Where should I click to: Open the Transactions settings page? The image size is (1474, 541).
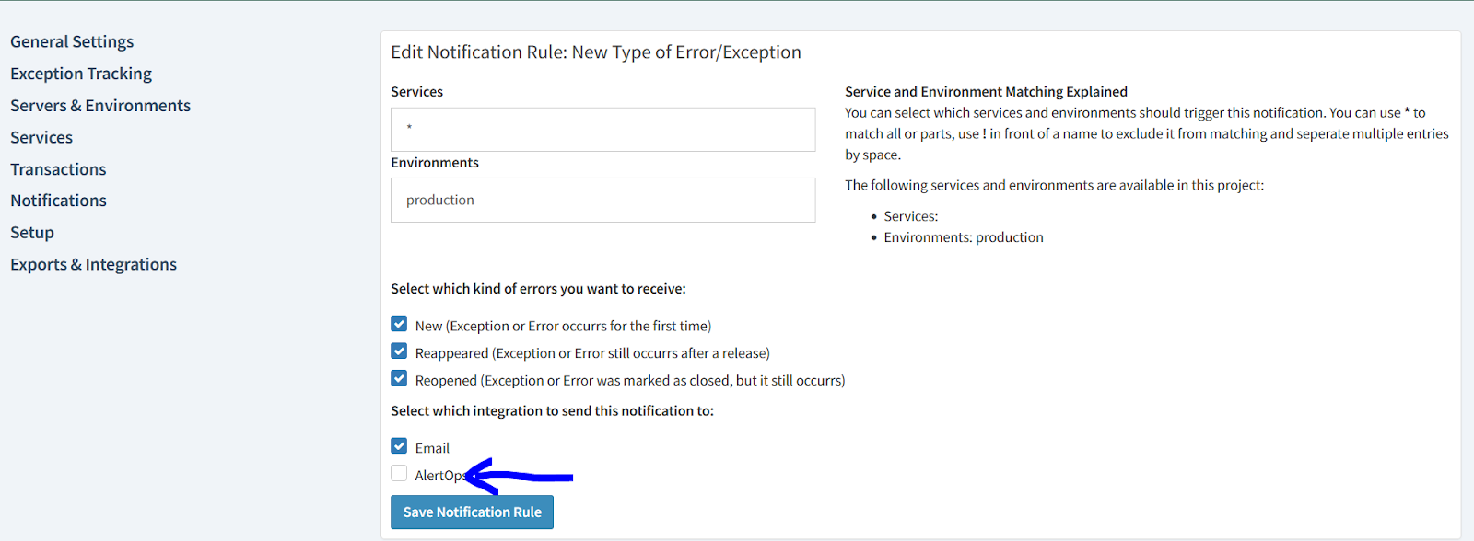(58, 169)
